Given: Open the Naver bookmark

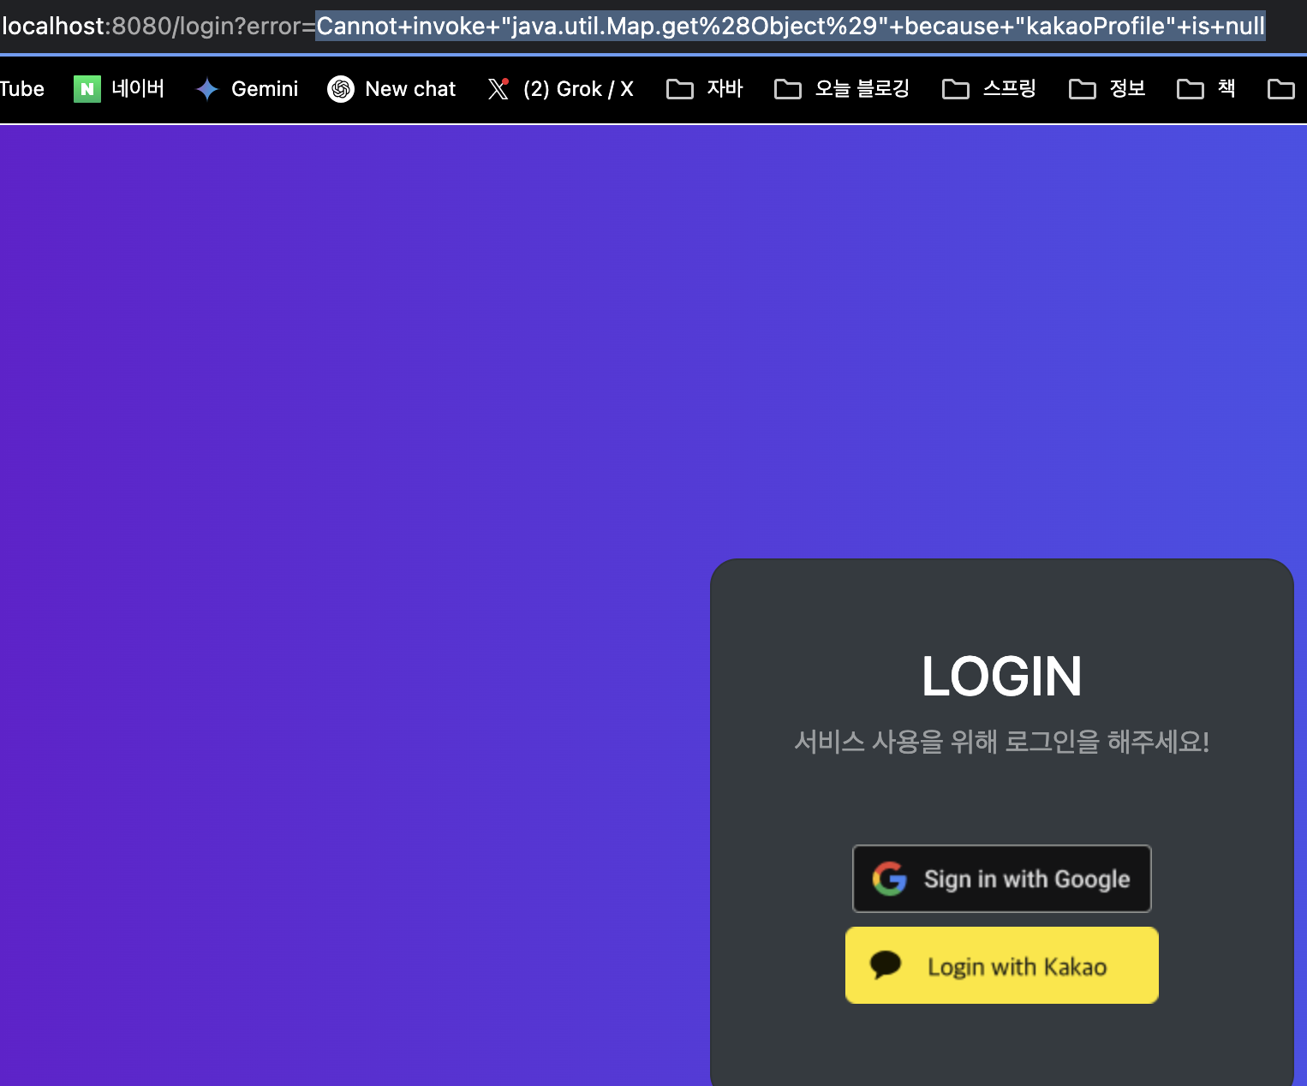Looking at the screenshot, I should tap(119, 88).
